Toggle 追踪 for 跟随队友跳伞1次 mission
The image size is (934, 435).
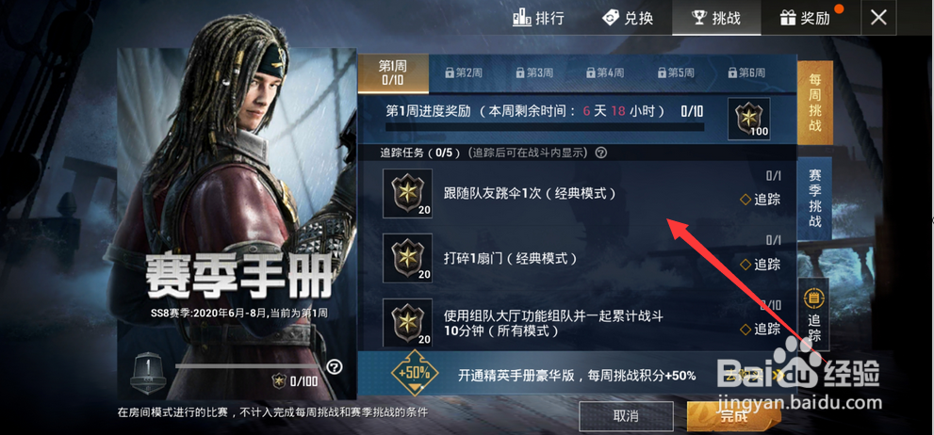[760, 200]
